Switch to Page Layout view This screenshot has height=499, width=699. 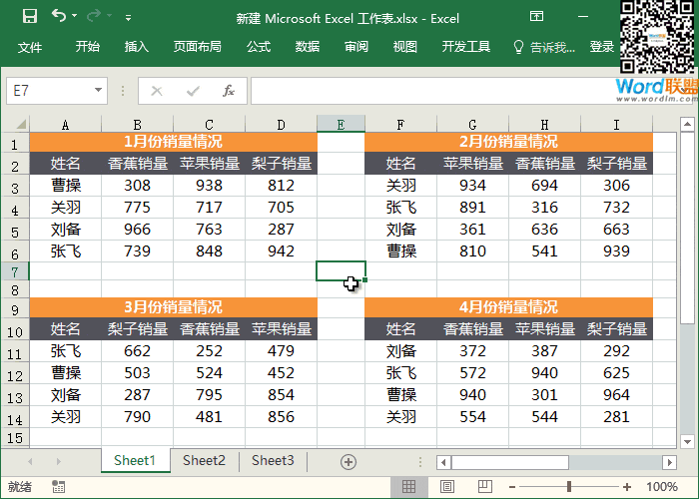(x=448, y=487)
